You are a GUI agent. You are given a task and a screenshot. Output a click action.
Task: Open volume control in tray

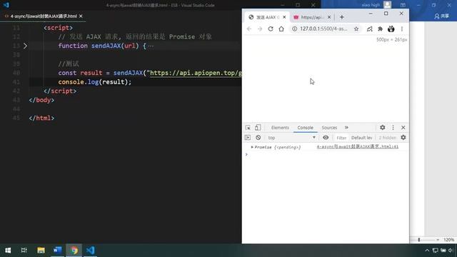pyautogui.click(x=451, y=251)
